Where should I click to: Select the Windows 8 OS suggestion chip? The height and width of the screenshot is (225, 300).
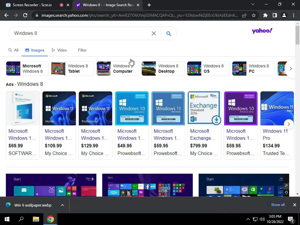[208, 69]
